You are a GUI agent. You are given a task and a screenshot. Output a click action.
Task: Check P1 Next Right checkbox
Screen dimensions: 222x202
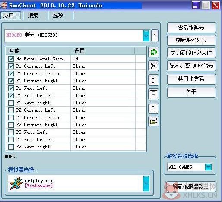11,103
